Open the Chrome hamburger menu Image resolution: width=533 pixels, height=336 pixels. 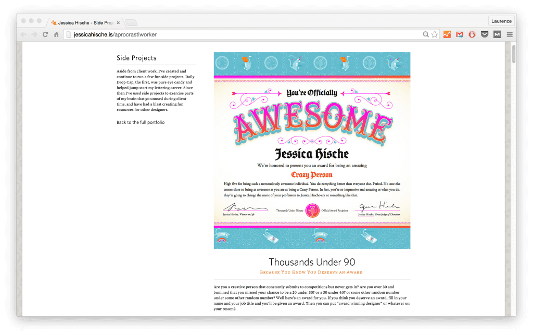pyautogui.click(x=510, y=34)
